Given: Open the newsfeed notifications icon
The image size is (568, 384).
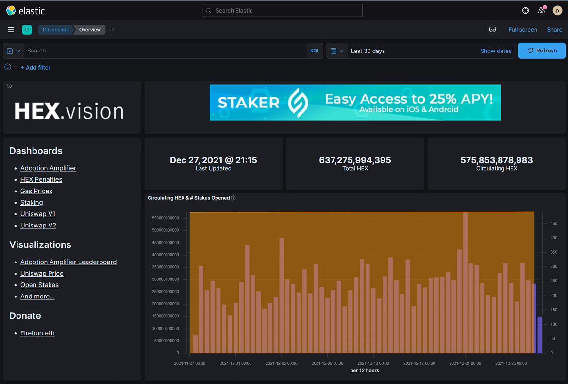Looking at the screenshot, I should [x=542, y=10].
